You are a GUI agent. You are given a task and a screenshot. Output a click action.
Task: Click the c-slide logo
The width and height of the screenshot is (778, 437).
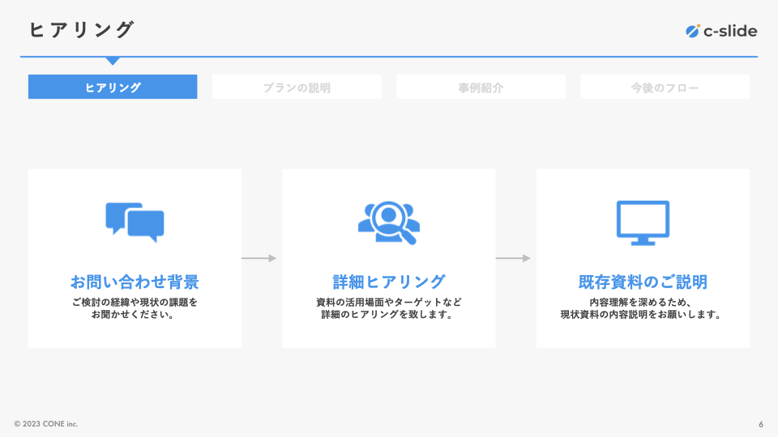tap(720, 32)
